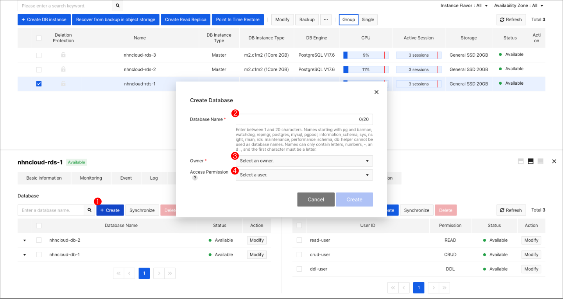Switch to the Monitoring tab

(91, 178)
